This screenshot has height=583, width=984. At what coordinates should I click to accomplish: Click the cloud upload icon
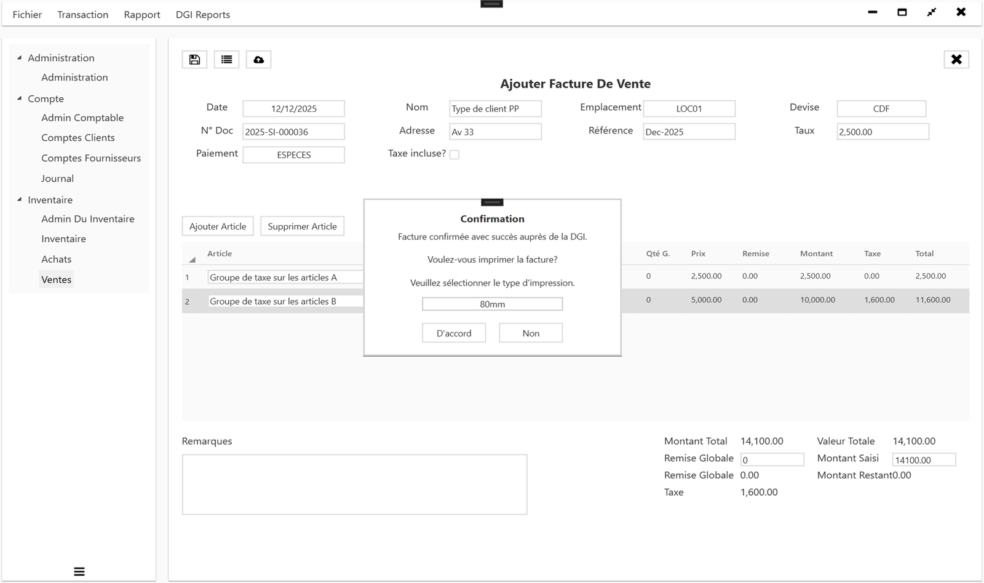[x=258, y=59]
